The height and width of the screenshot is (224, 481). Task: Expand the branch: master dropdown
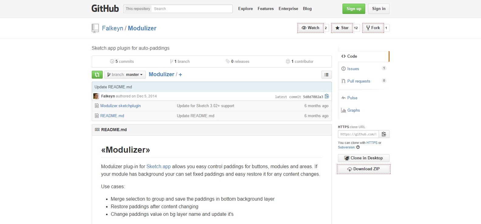click(125, 75)
